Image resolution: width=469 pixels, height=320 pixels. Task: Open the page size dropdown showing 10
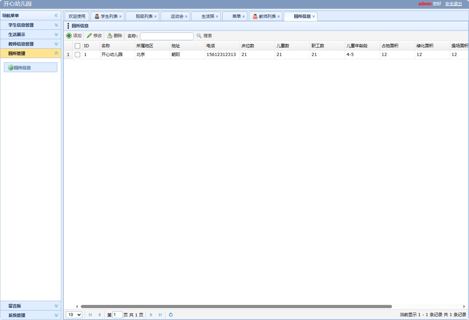[74, 315]
